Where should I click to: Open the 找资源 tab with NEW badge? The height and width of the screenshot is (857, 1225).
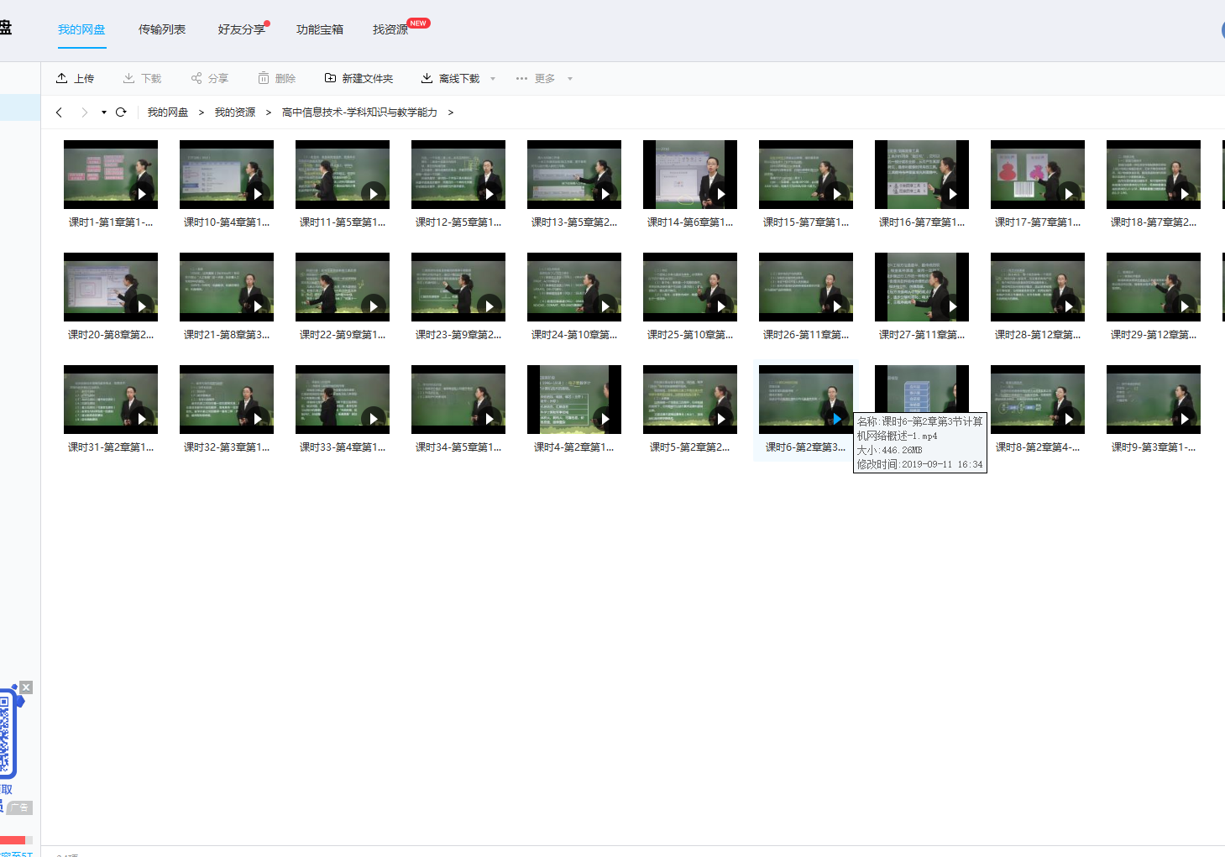[x=390, y=29]
